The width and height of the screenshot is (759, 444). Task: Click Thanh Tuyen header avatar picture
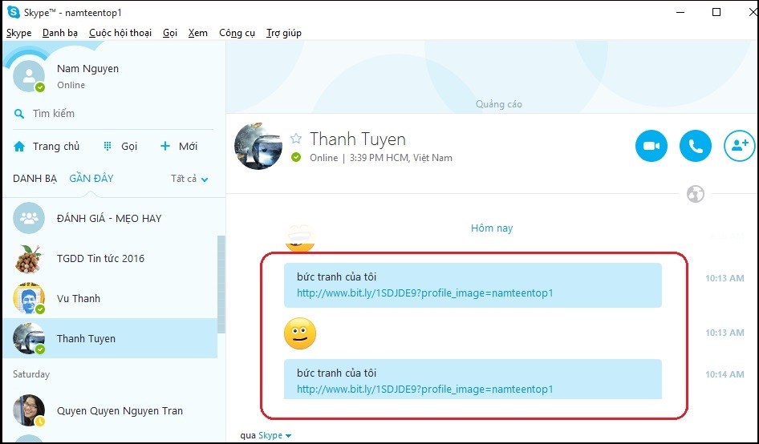pyautogui.click(x=258, y=146)
